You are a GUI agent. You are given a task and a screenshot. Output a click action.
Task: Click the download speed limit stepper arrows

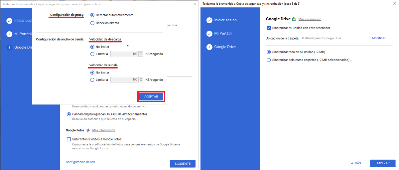[141, 54]
